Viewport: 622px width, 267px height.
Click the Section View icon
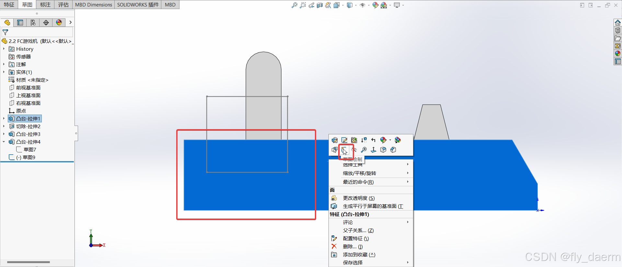(320, 5)
